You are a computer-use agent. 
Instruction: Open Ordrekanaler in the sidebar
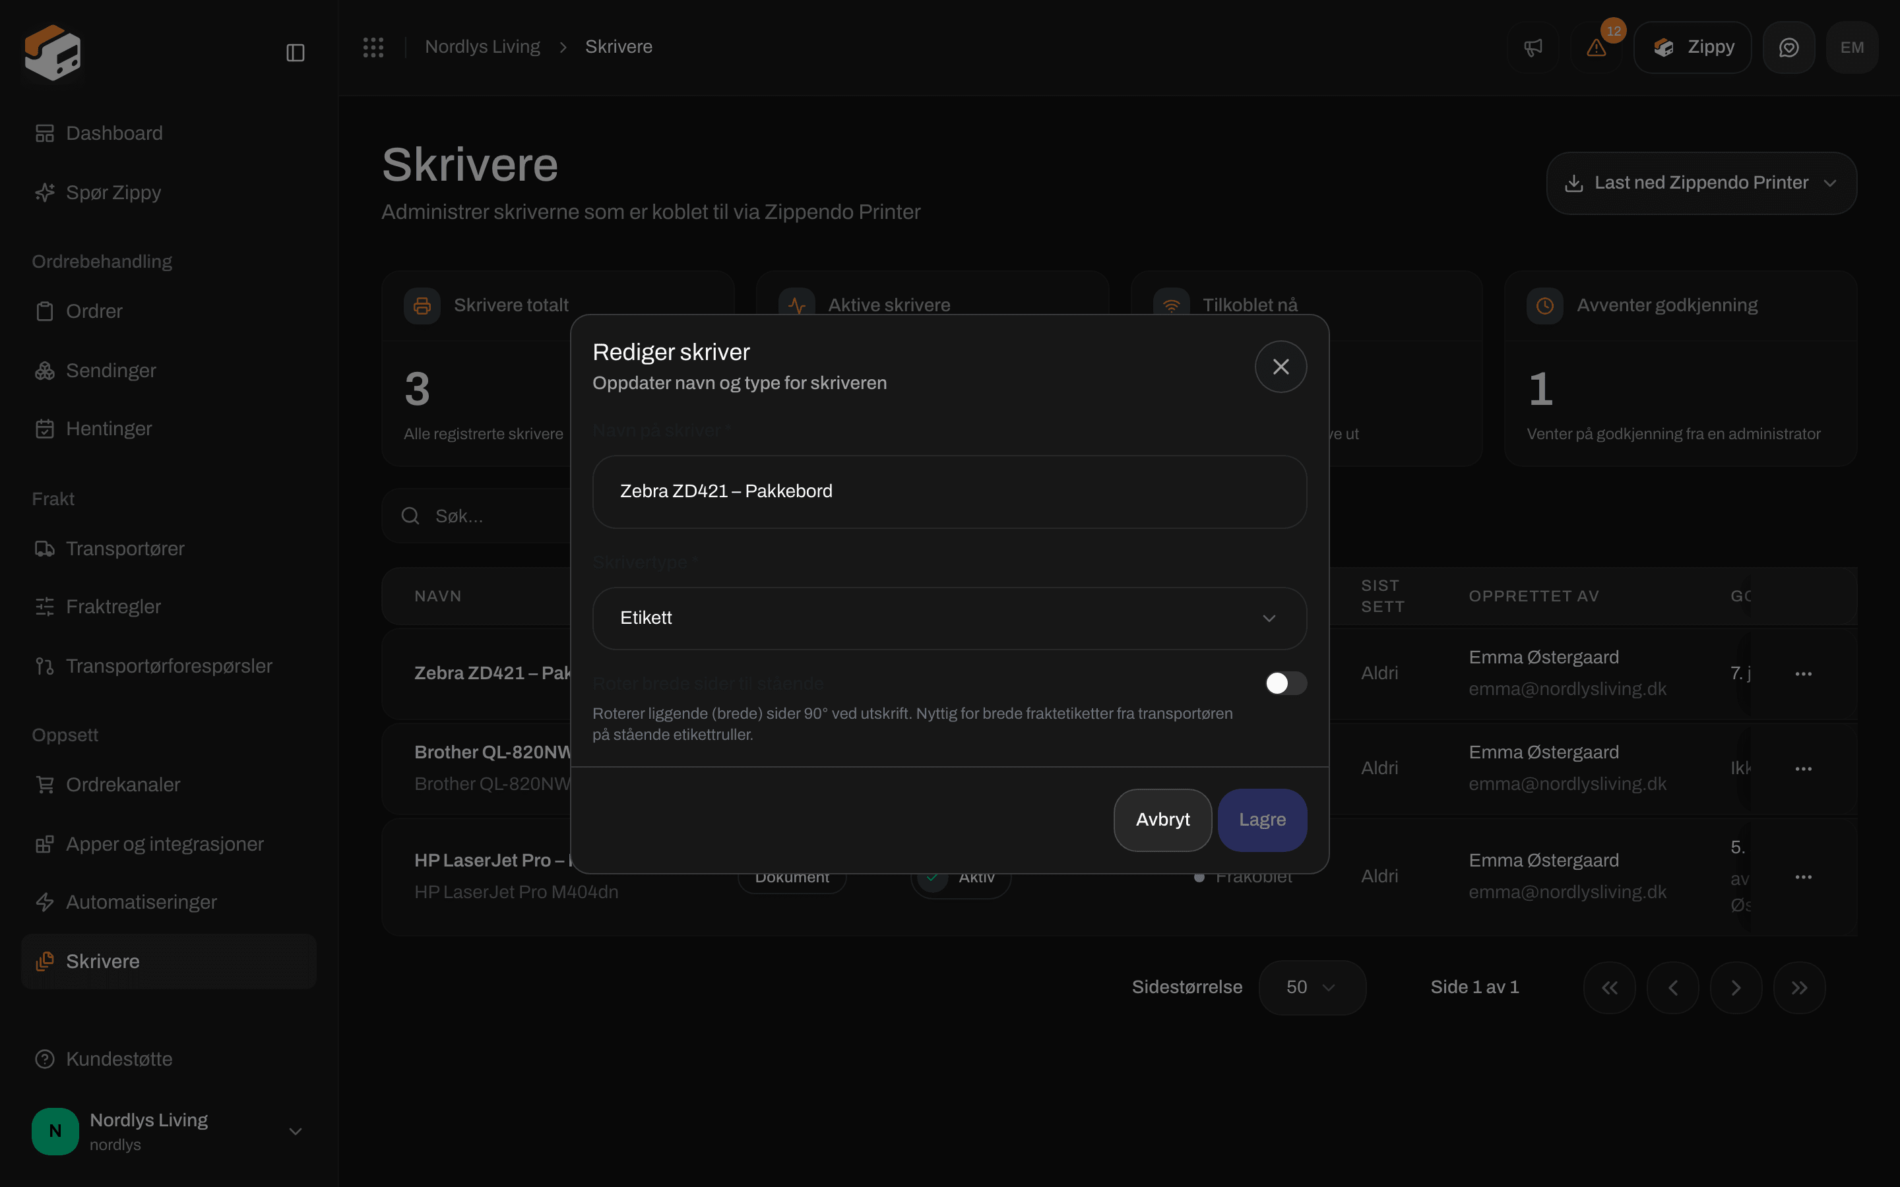169,785
